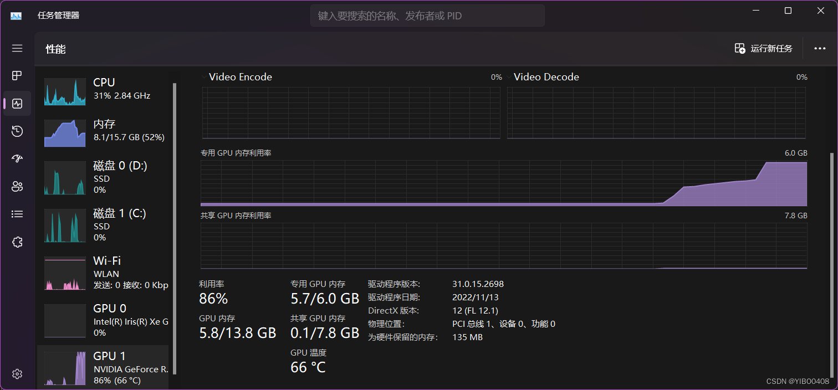The image size is (838, 390).
Task: Select 磁盘 1 (C:) disk thumbnail graph
Action: 65,225
